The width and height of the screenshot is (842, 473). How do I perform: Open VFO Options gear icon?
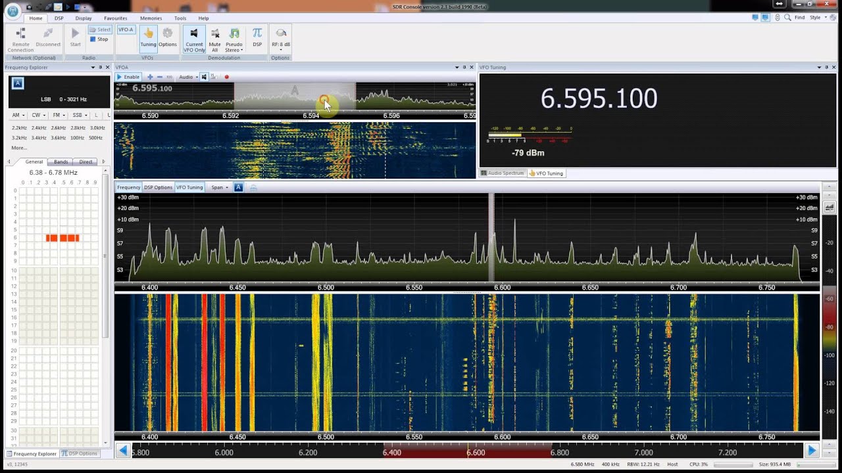168,34
